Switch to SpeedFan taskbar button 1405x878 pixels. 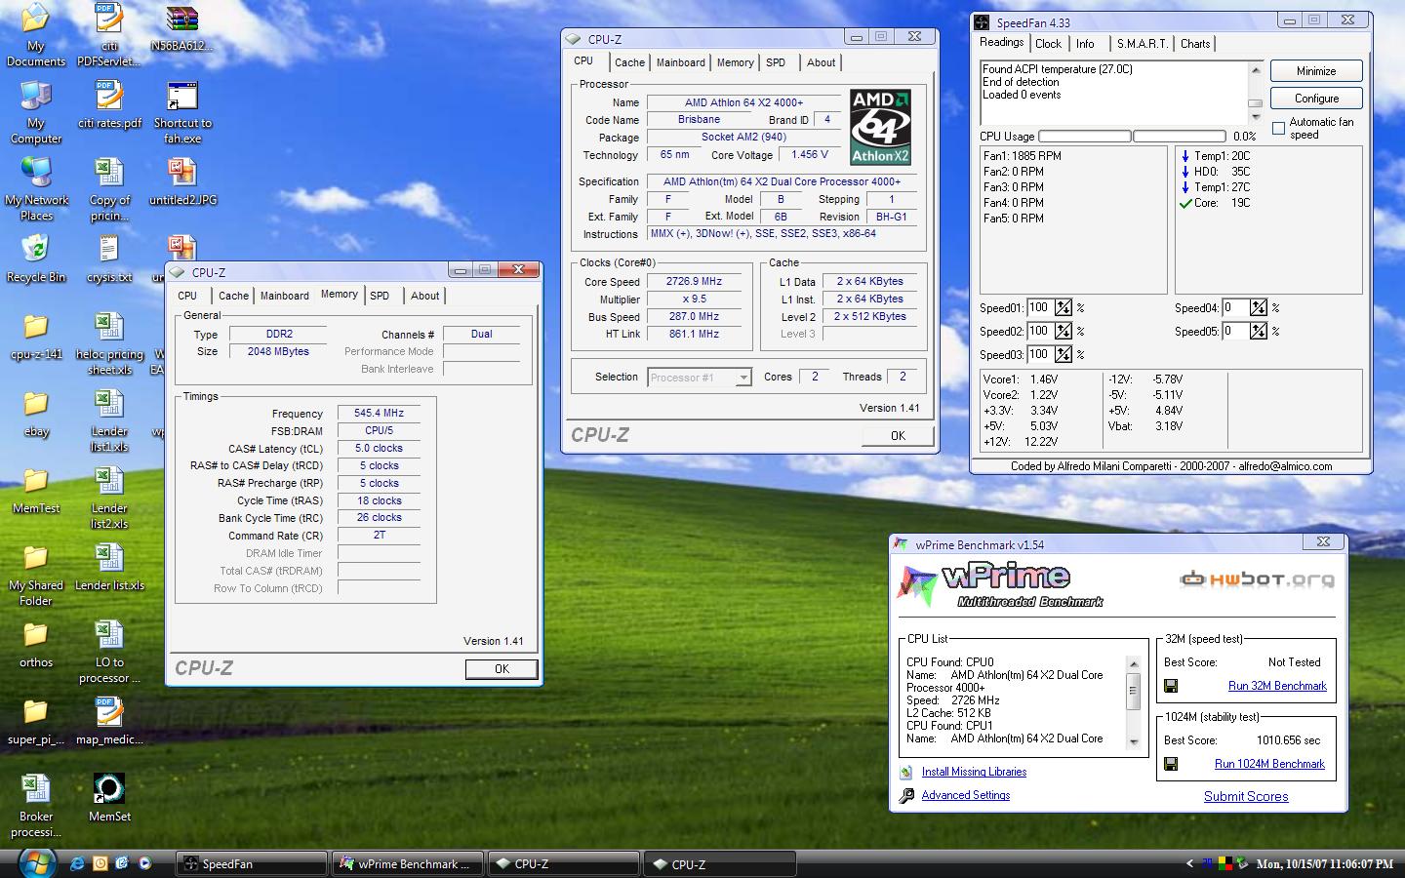(252, 863)
